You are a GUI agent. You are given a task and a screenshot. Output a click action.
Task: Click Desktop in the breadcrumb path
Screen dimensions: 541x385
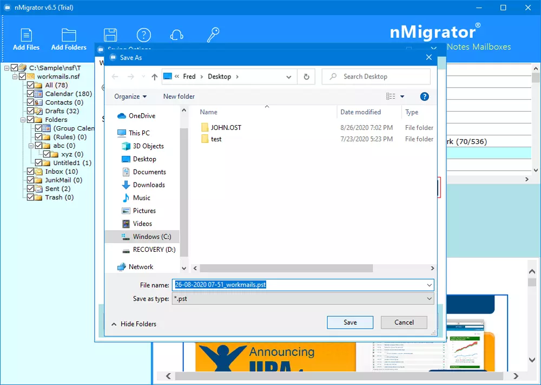pos(220,76)
